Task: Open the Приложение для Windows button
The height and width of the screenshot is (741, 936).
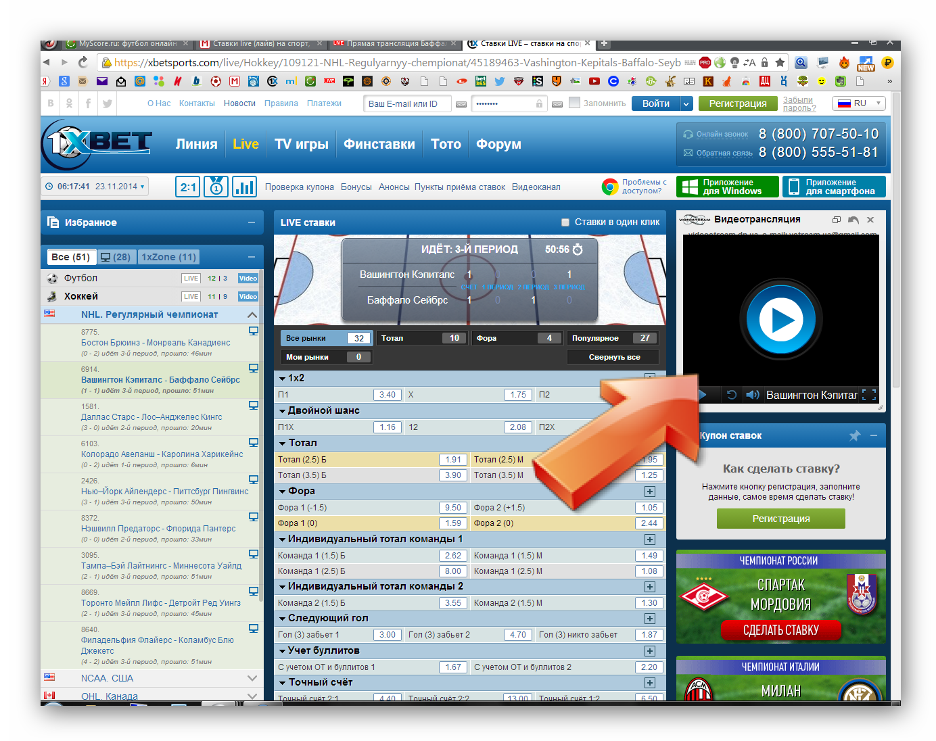Action: pyautogui.click(x=727, y=187)
